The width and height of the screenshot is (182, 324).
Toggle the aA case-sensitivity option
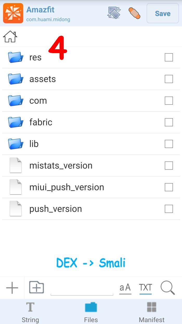point(125,288)
